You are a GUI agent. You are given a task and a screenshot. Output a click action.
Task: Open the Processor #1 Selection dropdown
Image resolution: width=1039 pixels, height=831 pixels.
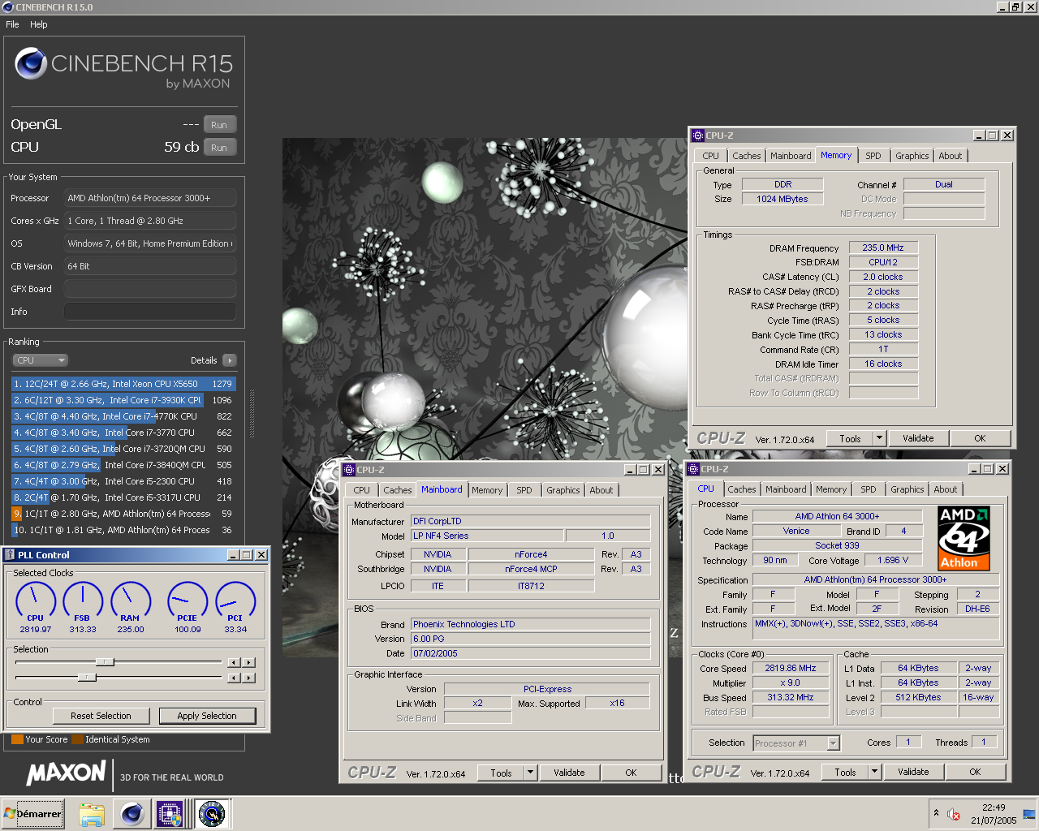[796, 743]
